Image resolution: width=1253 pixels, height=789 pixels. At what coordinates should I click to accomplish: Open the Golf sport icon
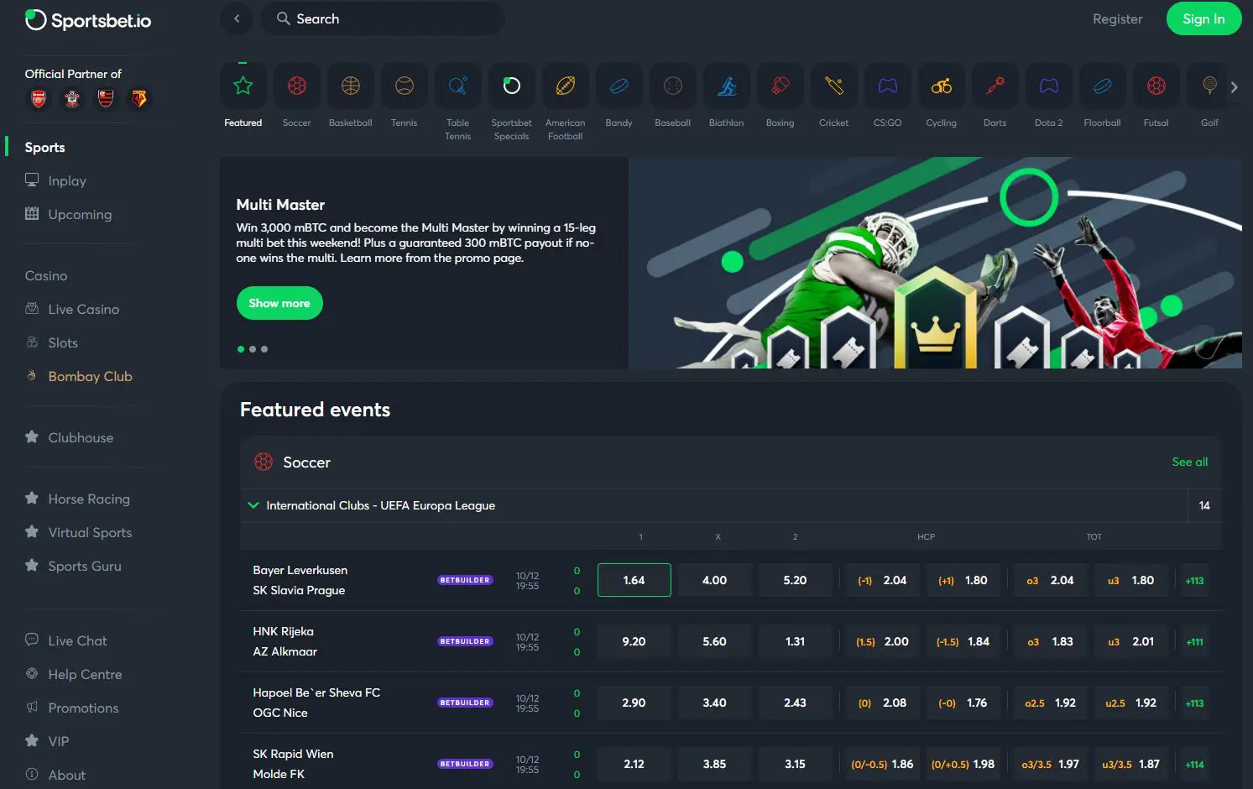click(1209, 86)
